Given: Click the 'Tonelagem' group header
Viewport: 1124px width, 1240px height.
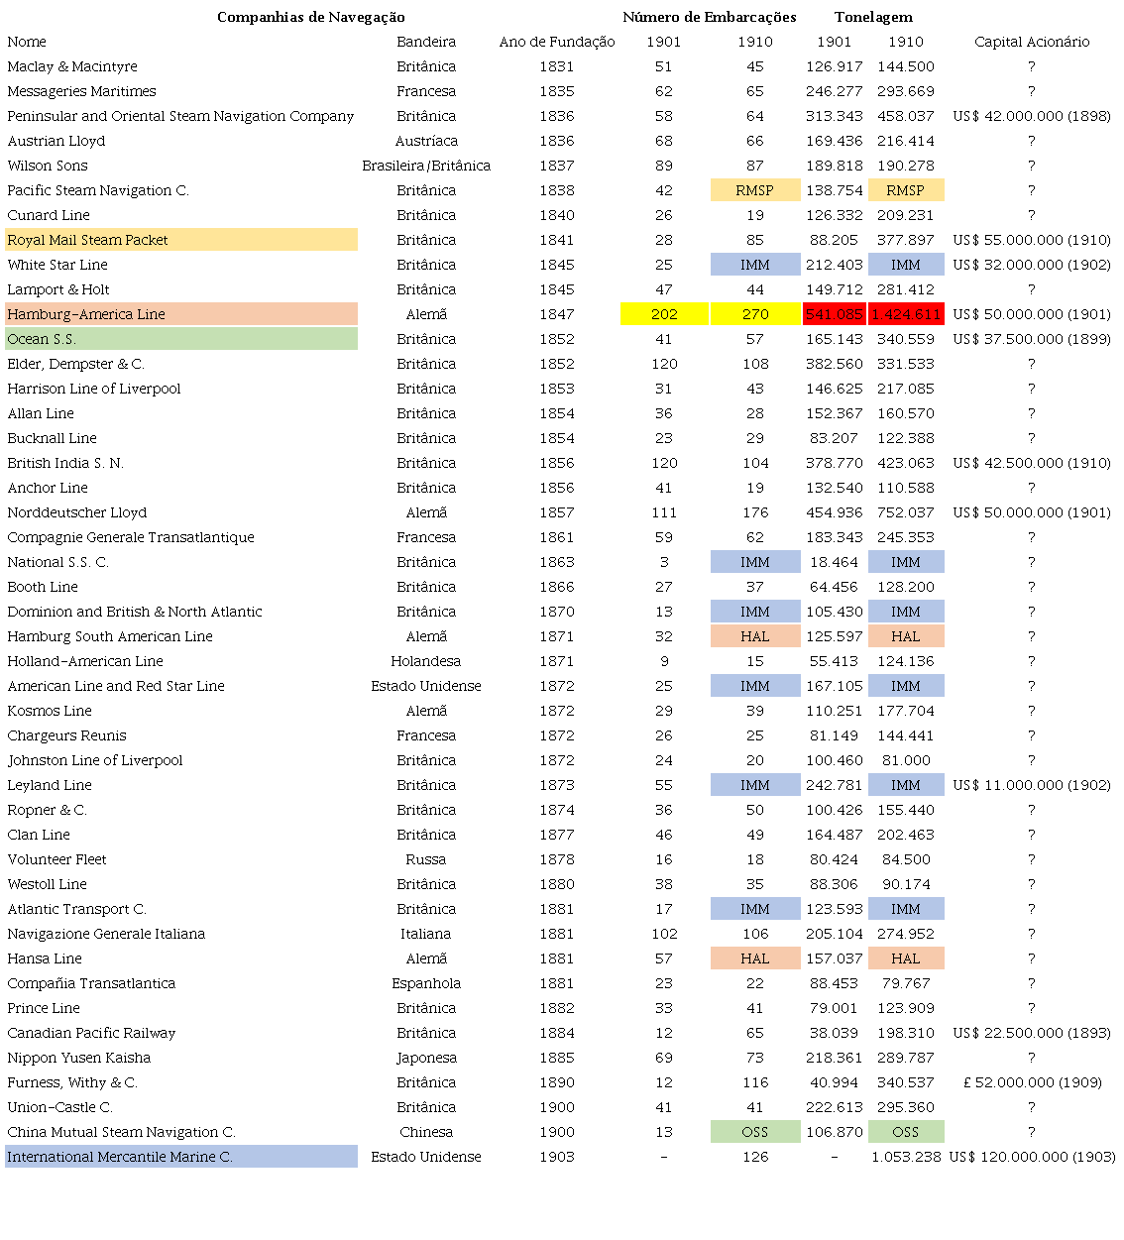Looking at the screenshot, I should pyautogui.click(x=873, y=17).
